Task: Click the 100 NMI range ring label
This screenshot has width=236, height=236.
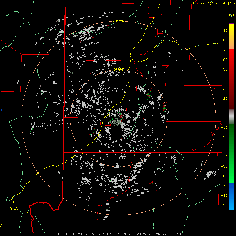Action: [119, 21]
